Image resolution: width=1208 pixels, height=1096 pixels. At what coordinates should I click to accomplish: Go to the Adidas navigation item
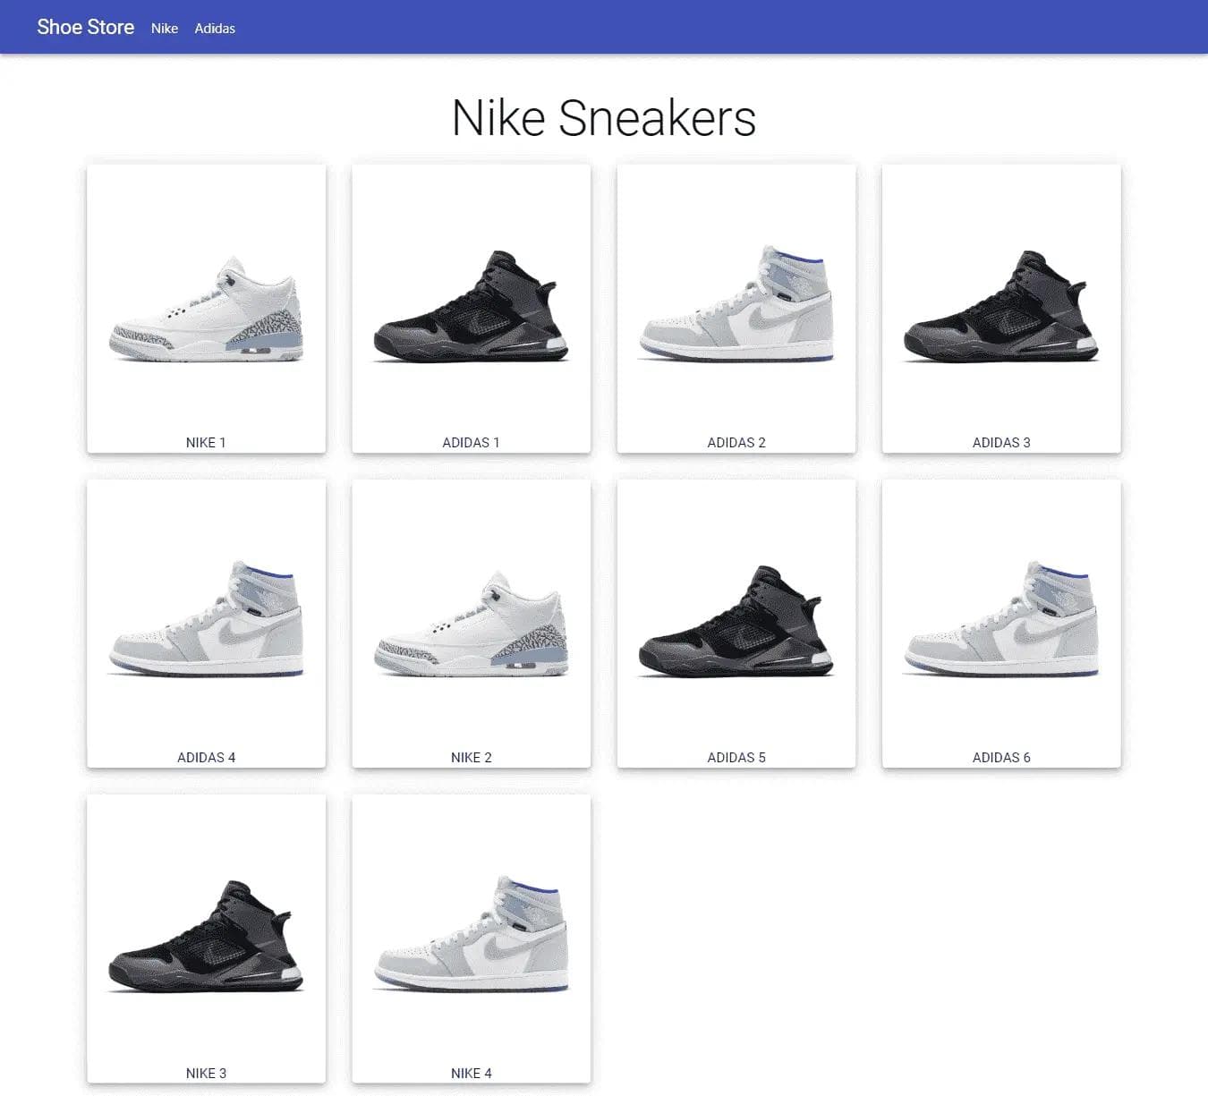tap(215, 28)
